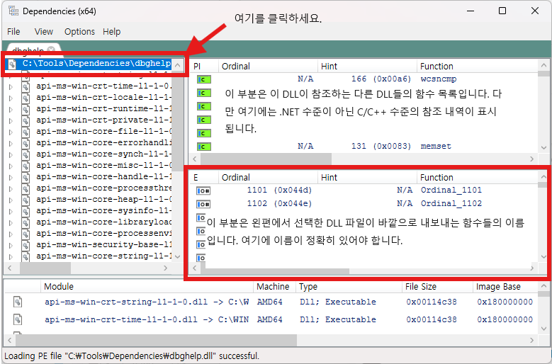Click module icon for api-ms-win-crt-string-l1-1-0.dll row

pos(18,302)
